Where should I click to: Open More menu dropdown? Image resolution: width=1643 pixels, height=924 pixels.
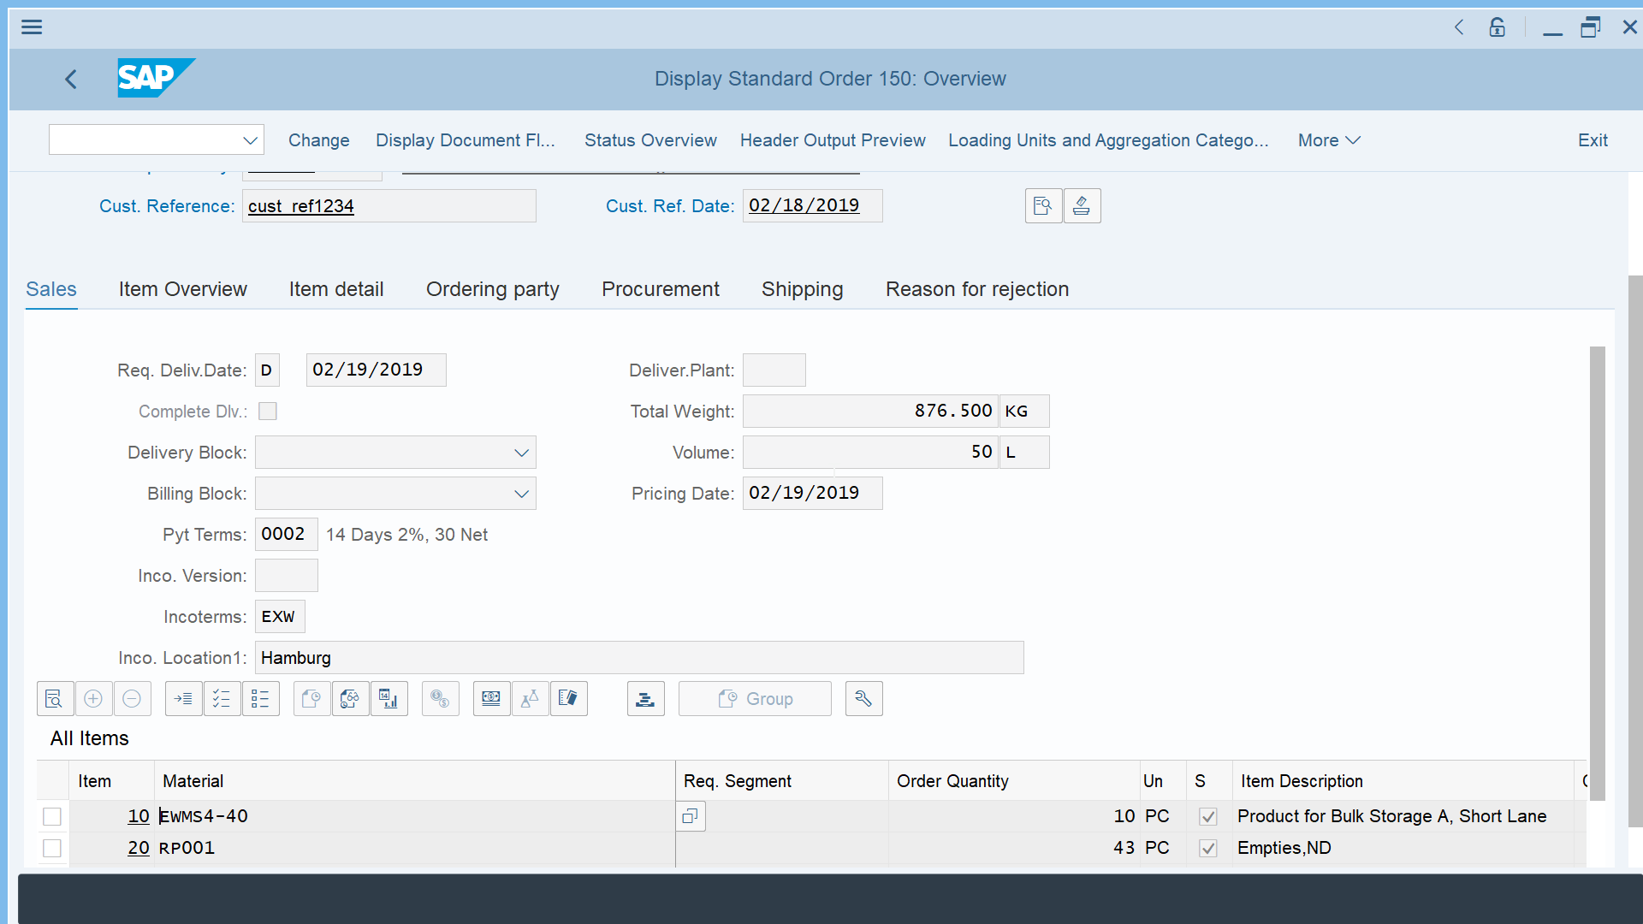click(1329, 140)
